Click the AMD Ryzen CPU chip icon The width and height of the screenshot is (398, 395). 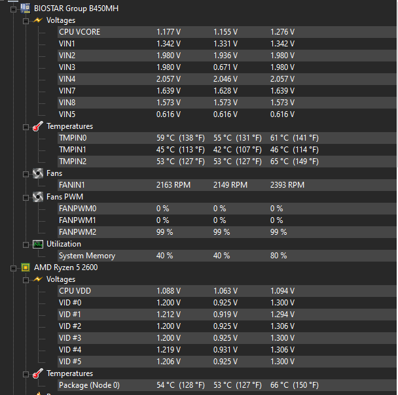pyautogui.click(x=26, y=267)
